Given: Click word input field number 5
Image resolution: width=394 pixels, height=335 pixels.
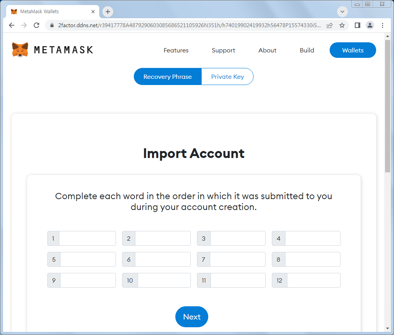Looking at the screenshot, I should click(x=88, y=259).
